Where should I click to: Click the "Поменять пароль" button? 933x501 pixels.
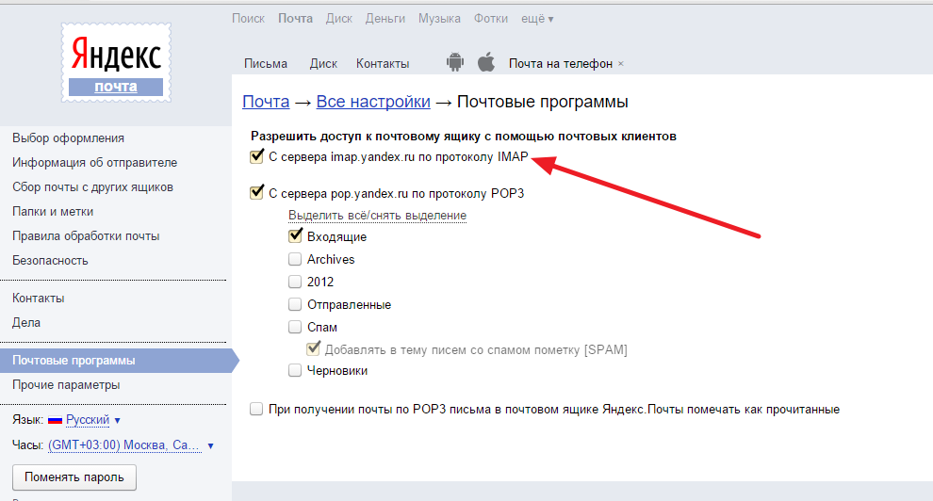click(x=74, y=477)
